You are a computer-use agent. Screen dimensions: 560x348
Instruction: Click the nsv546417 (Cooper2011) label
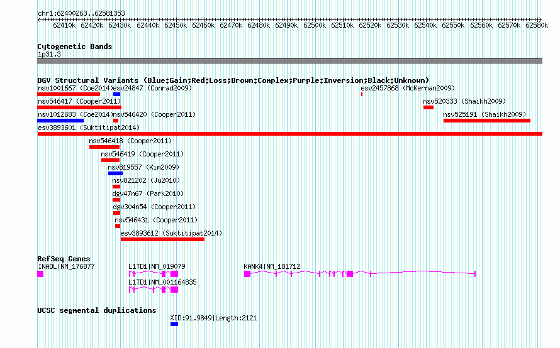pos(79,101)
